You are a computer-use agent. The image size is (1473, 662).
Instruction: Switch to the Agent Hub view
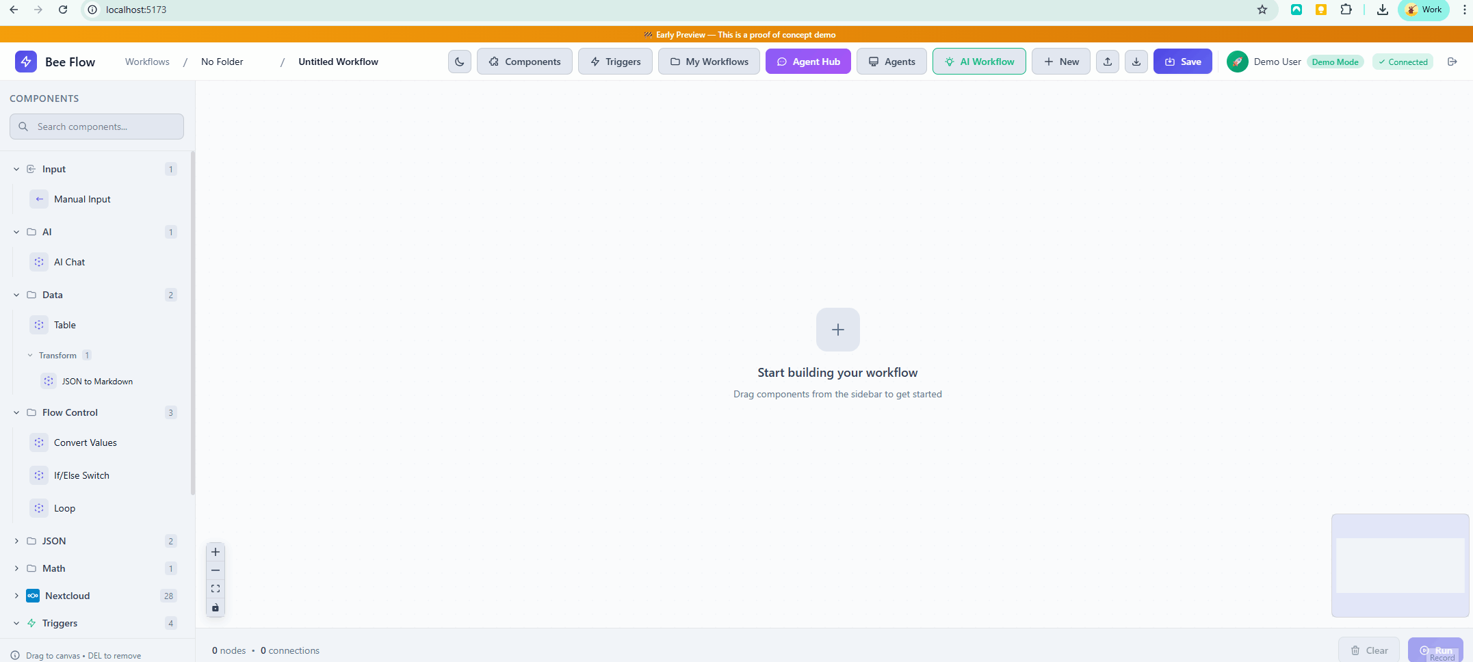click(x=808, y=61)
